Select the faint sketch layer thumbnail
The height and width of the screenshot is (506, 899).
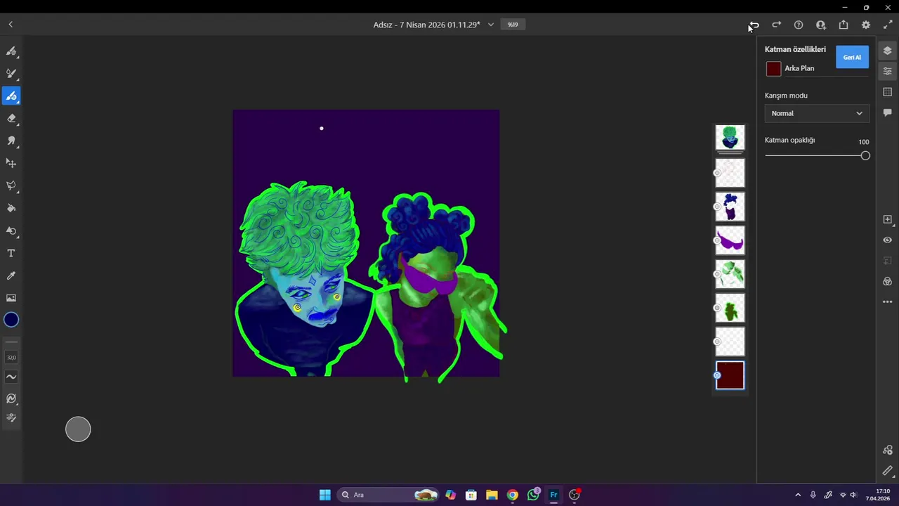point(730,173)
